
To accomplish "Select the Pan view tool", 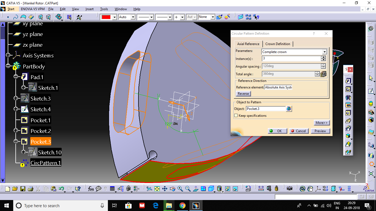I will click(165, 189).
